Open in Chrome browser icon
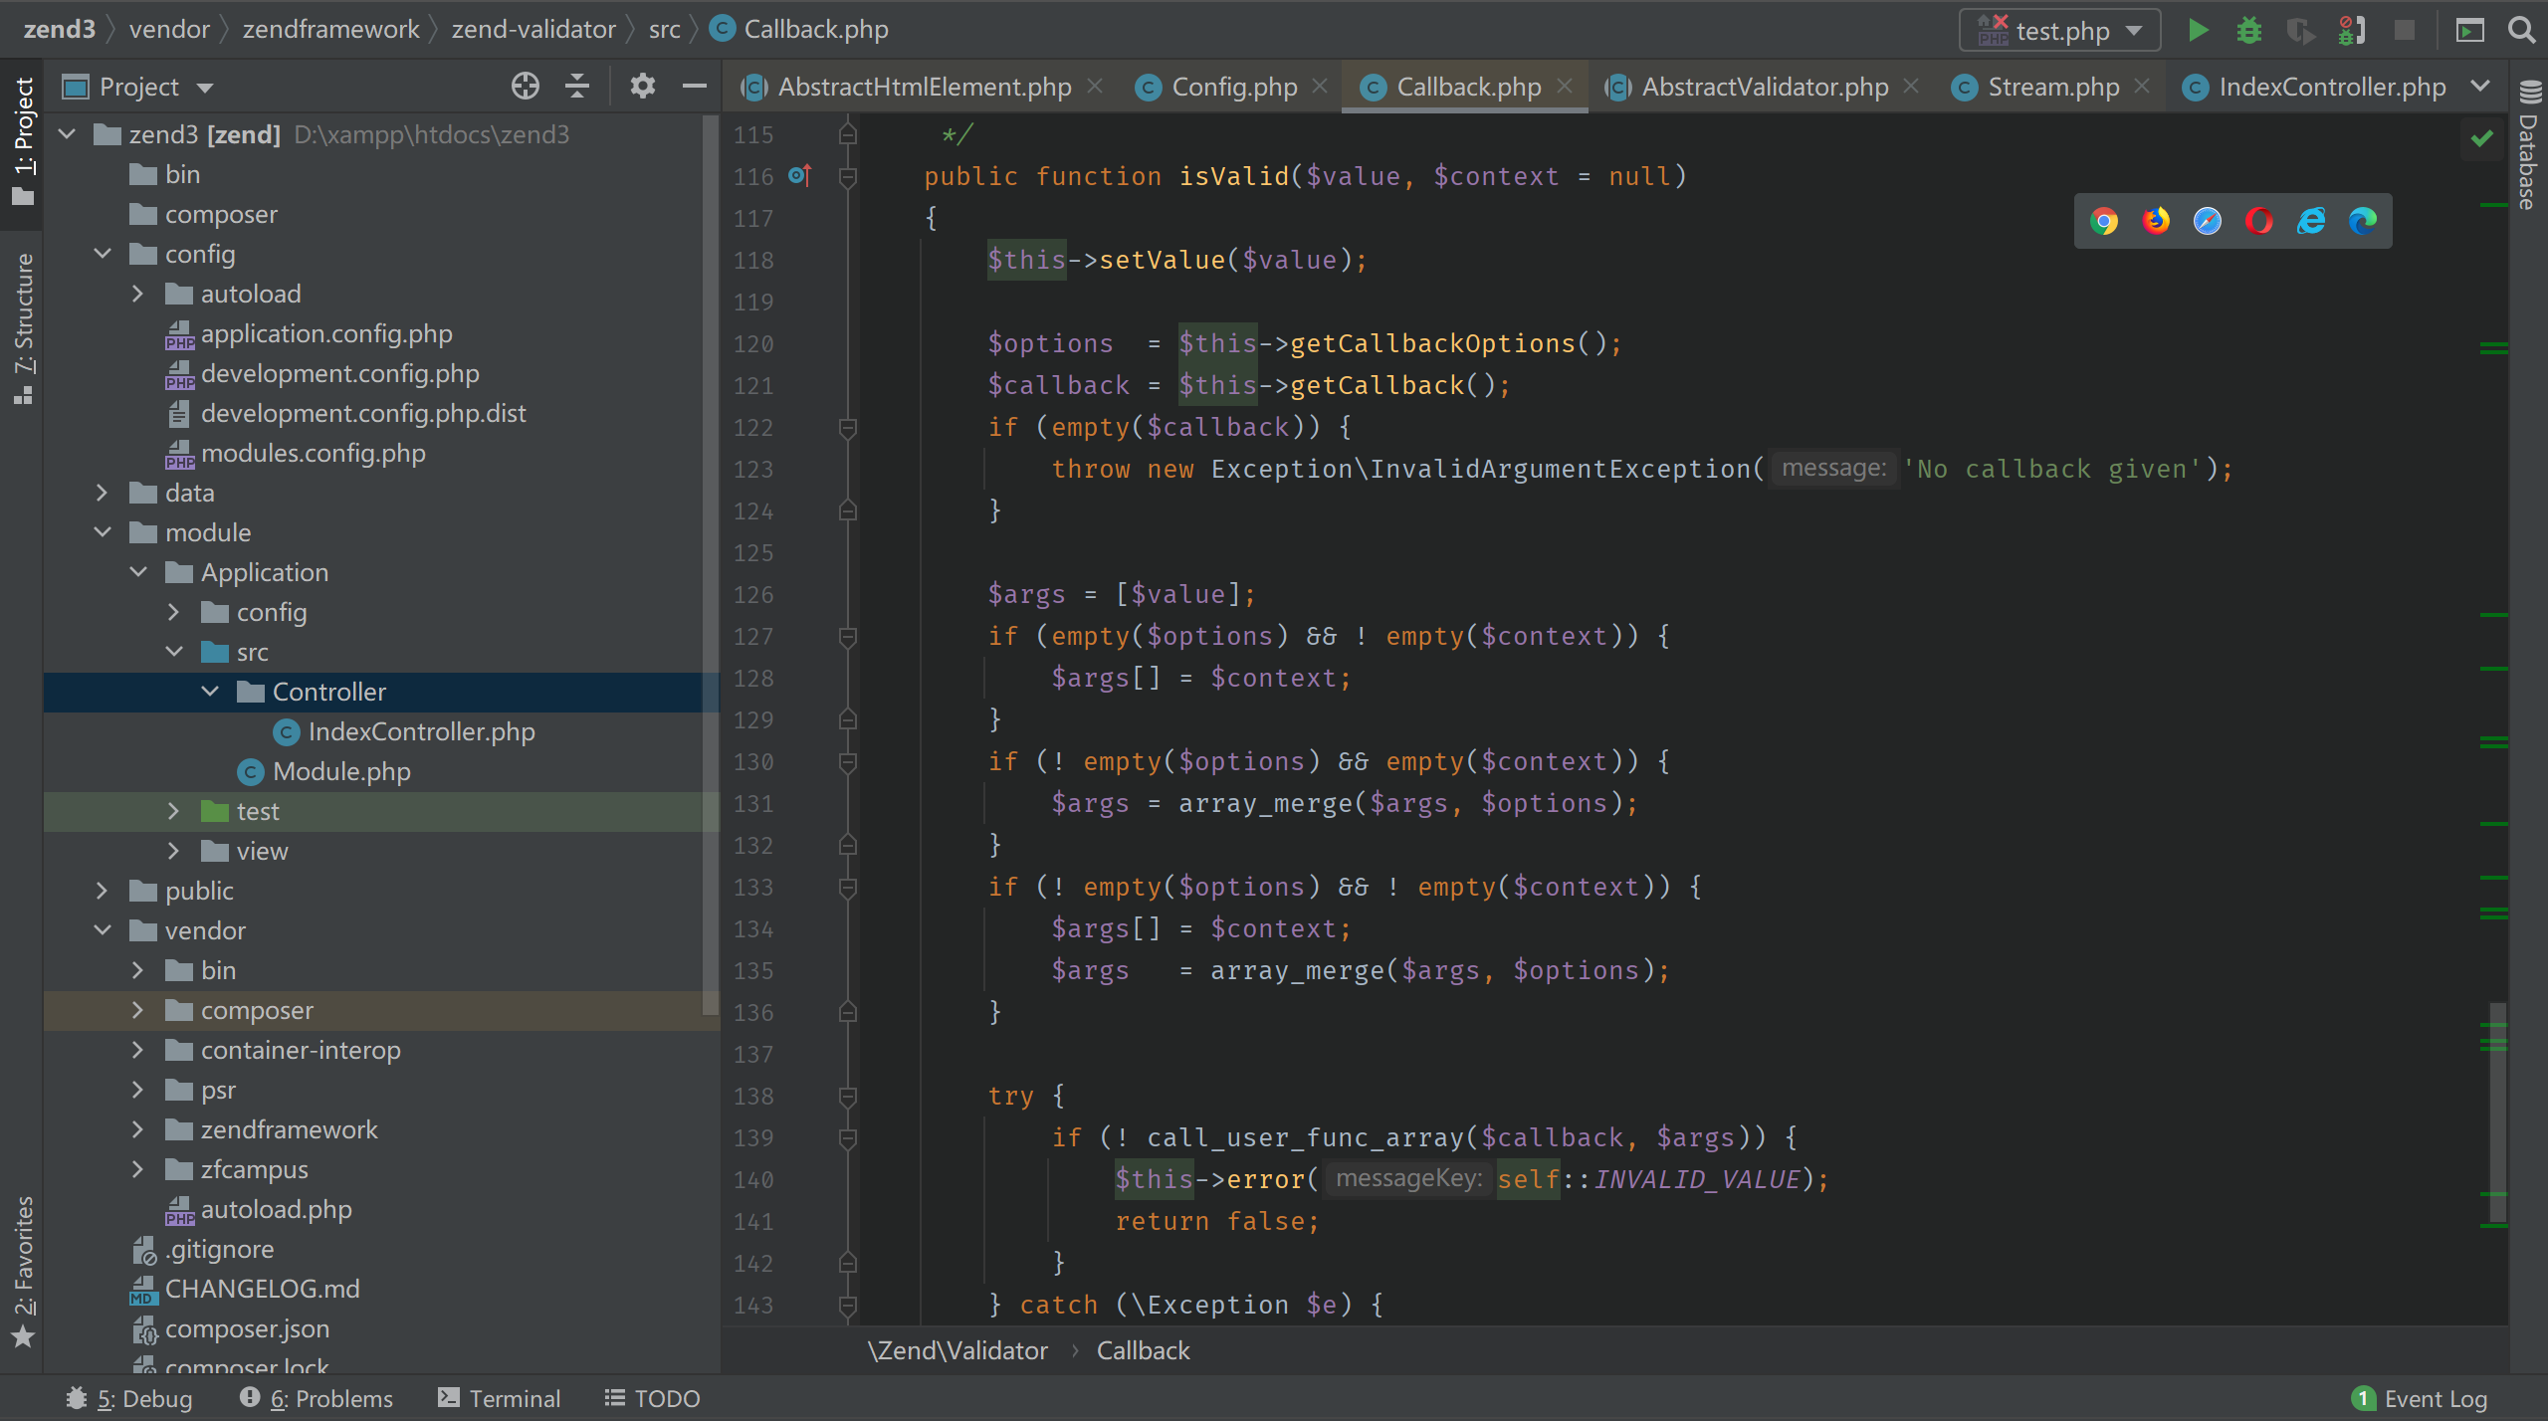Screen dimensions: 2548x1421 pos(2104,221)
